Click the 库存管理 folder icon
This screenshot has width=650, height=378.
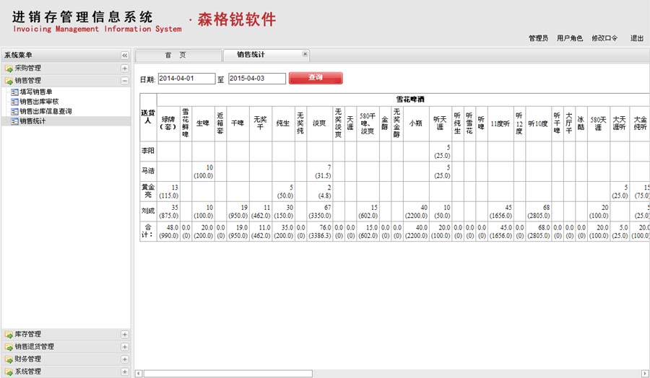point(9,335)
